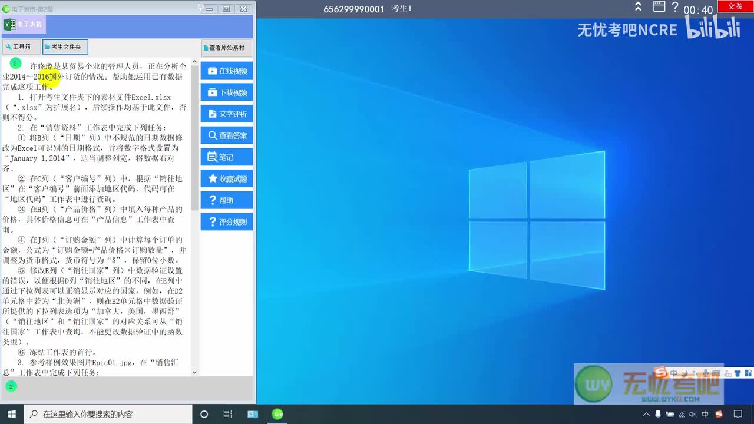This screenshot has width=754, height=424.
Task: Click 查看答案 to view the answer
Action: [x=227, y=135]
